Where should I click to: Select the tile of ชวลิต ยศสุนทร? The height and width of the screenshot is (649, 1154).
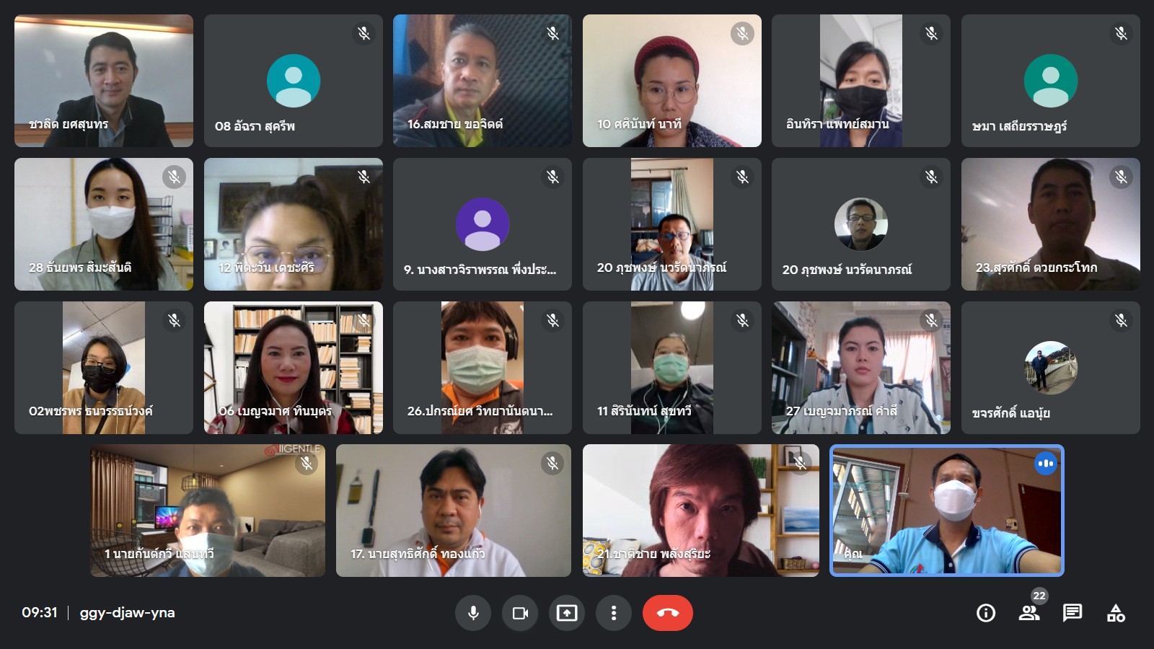104,81
